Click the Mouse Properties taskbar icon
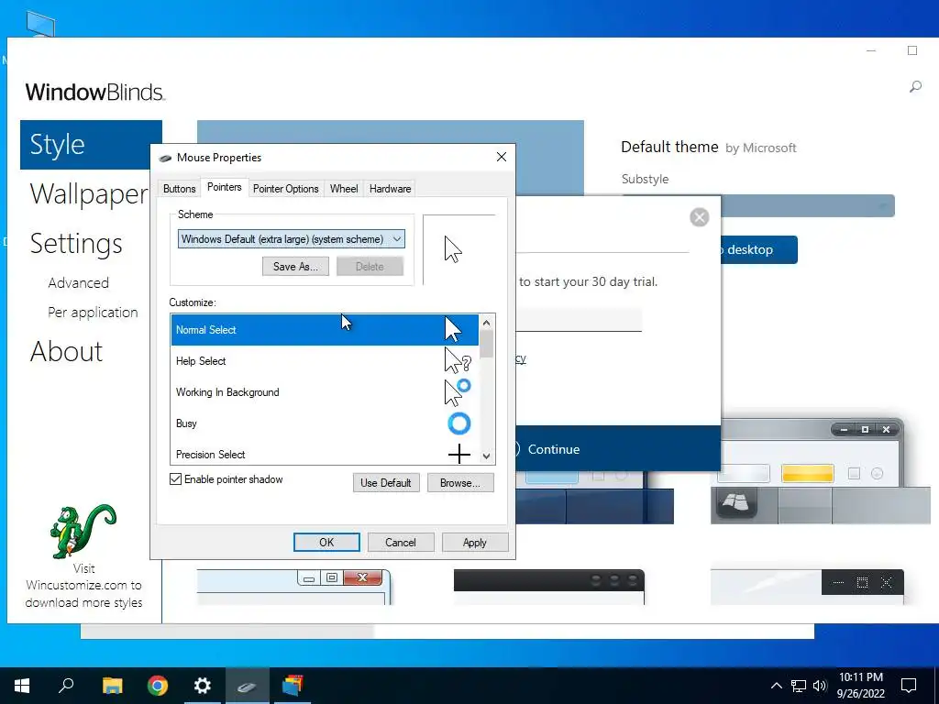939x704 pixels. pos(247,686)
